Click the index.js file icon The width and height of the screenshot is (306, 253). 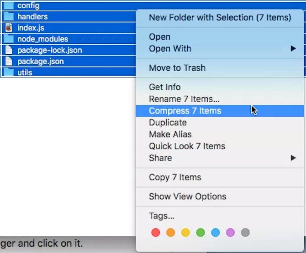click(9, 28)
